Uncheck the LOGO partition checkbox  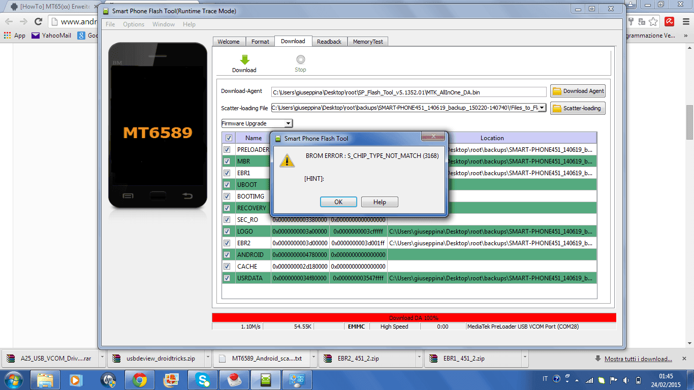pos(227,232)
